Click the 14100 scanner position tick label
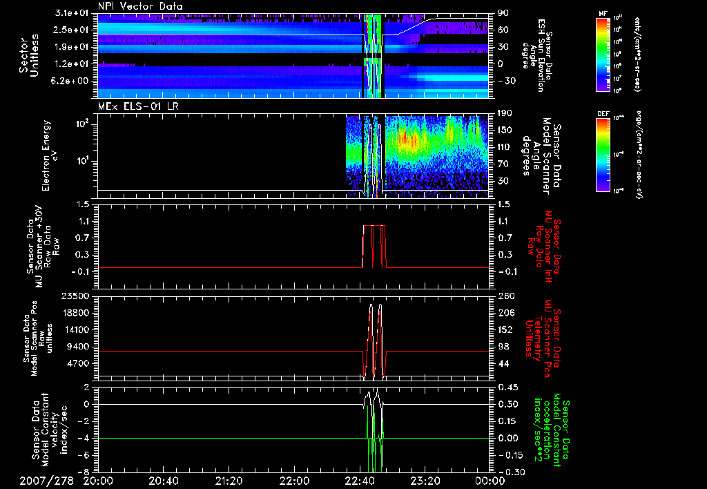This screenshot has width=707, height=489. [x=75, y=329]
